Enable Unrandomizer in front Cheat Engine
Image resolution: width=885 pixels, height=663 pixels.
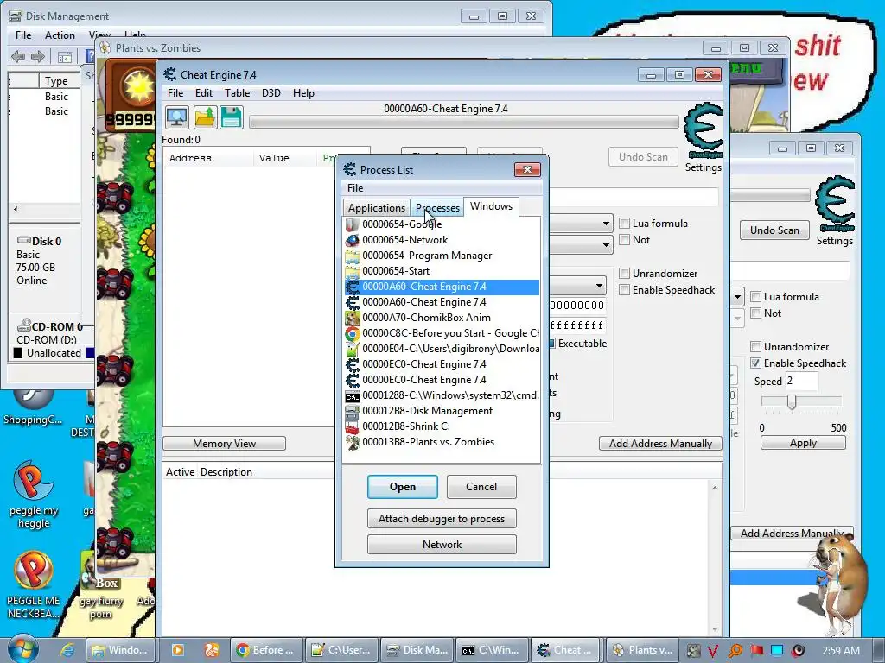pos(624,274)
